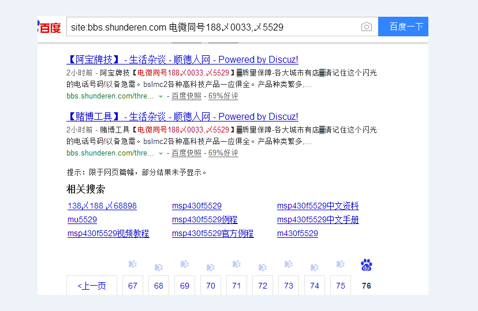Click paw icon above page 73
478x311 pixels.
pyautogui.click(x=289, y=264)
